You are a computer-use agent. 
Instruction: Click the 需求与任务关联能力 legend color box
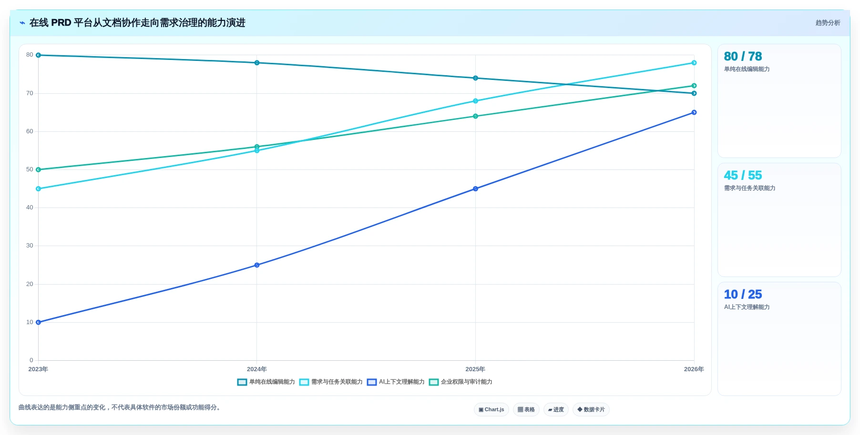tap(304, 382)
